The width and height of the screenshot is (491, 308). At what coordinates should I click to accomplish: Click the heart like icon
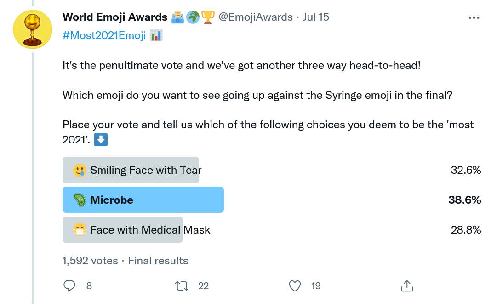click(x=295, y=286)
